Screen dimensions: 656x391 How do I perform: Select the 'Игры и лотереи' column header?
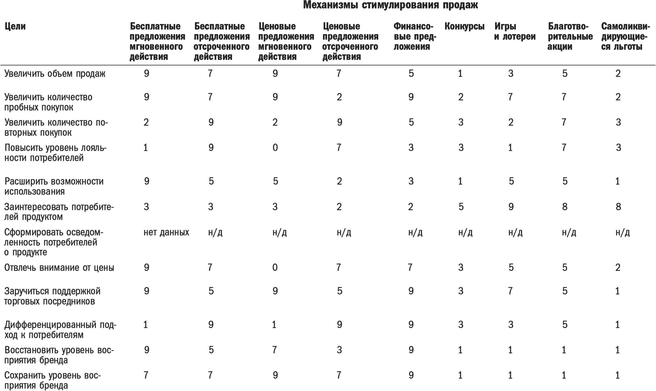tap(515, 32)
